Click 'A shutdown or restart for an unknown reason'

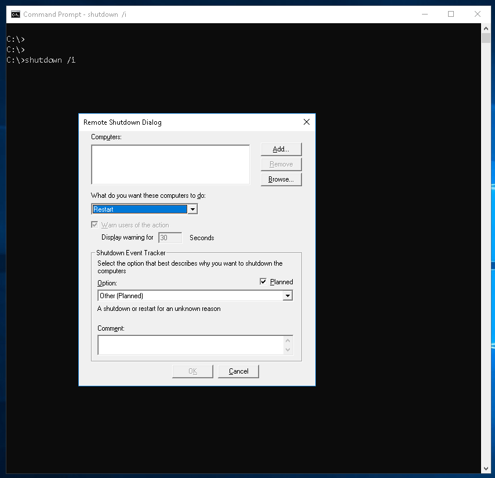coord(159,309)
